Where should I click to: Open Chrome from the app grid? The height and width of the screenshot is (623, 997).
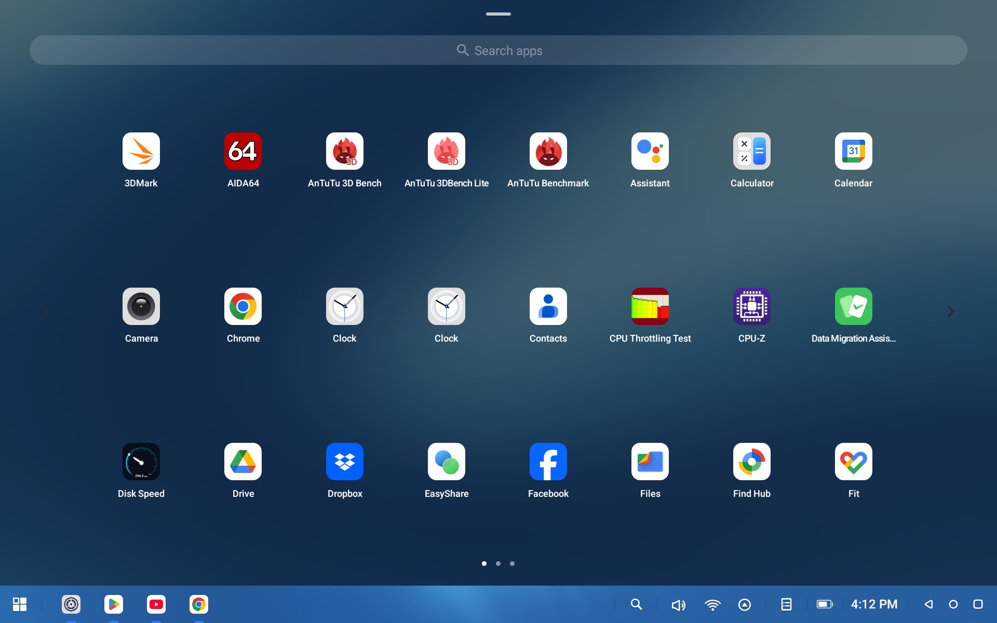click(x=243, y=306)
